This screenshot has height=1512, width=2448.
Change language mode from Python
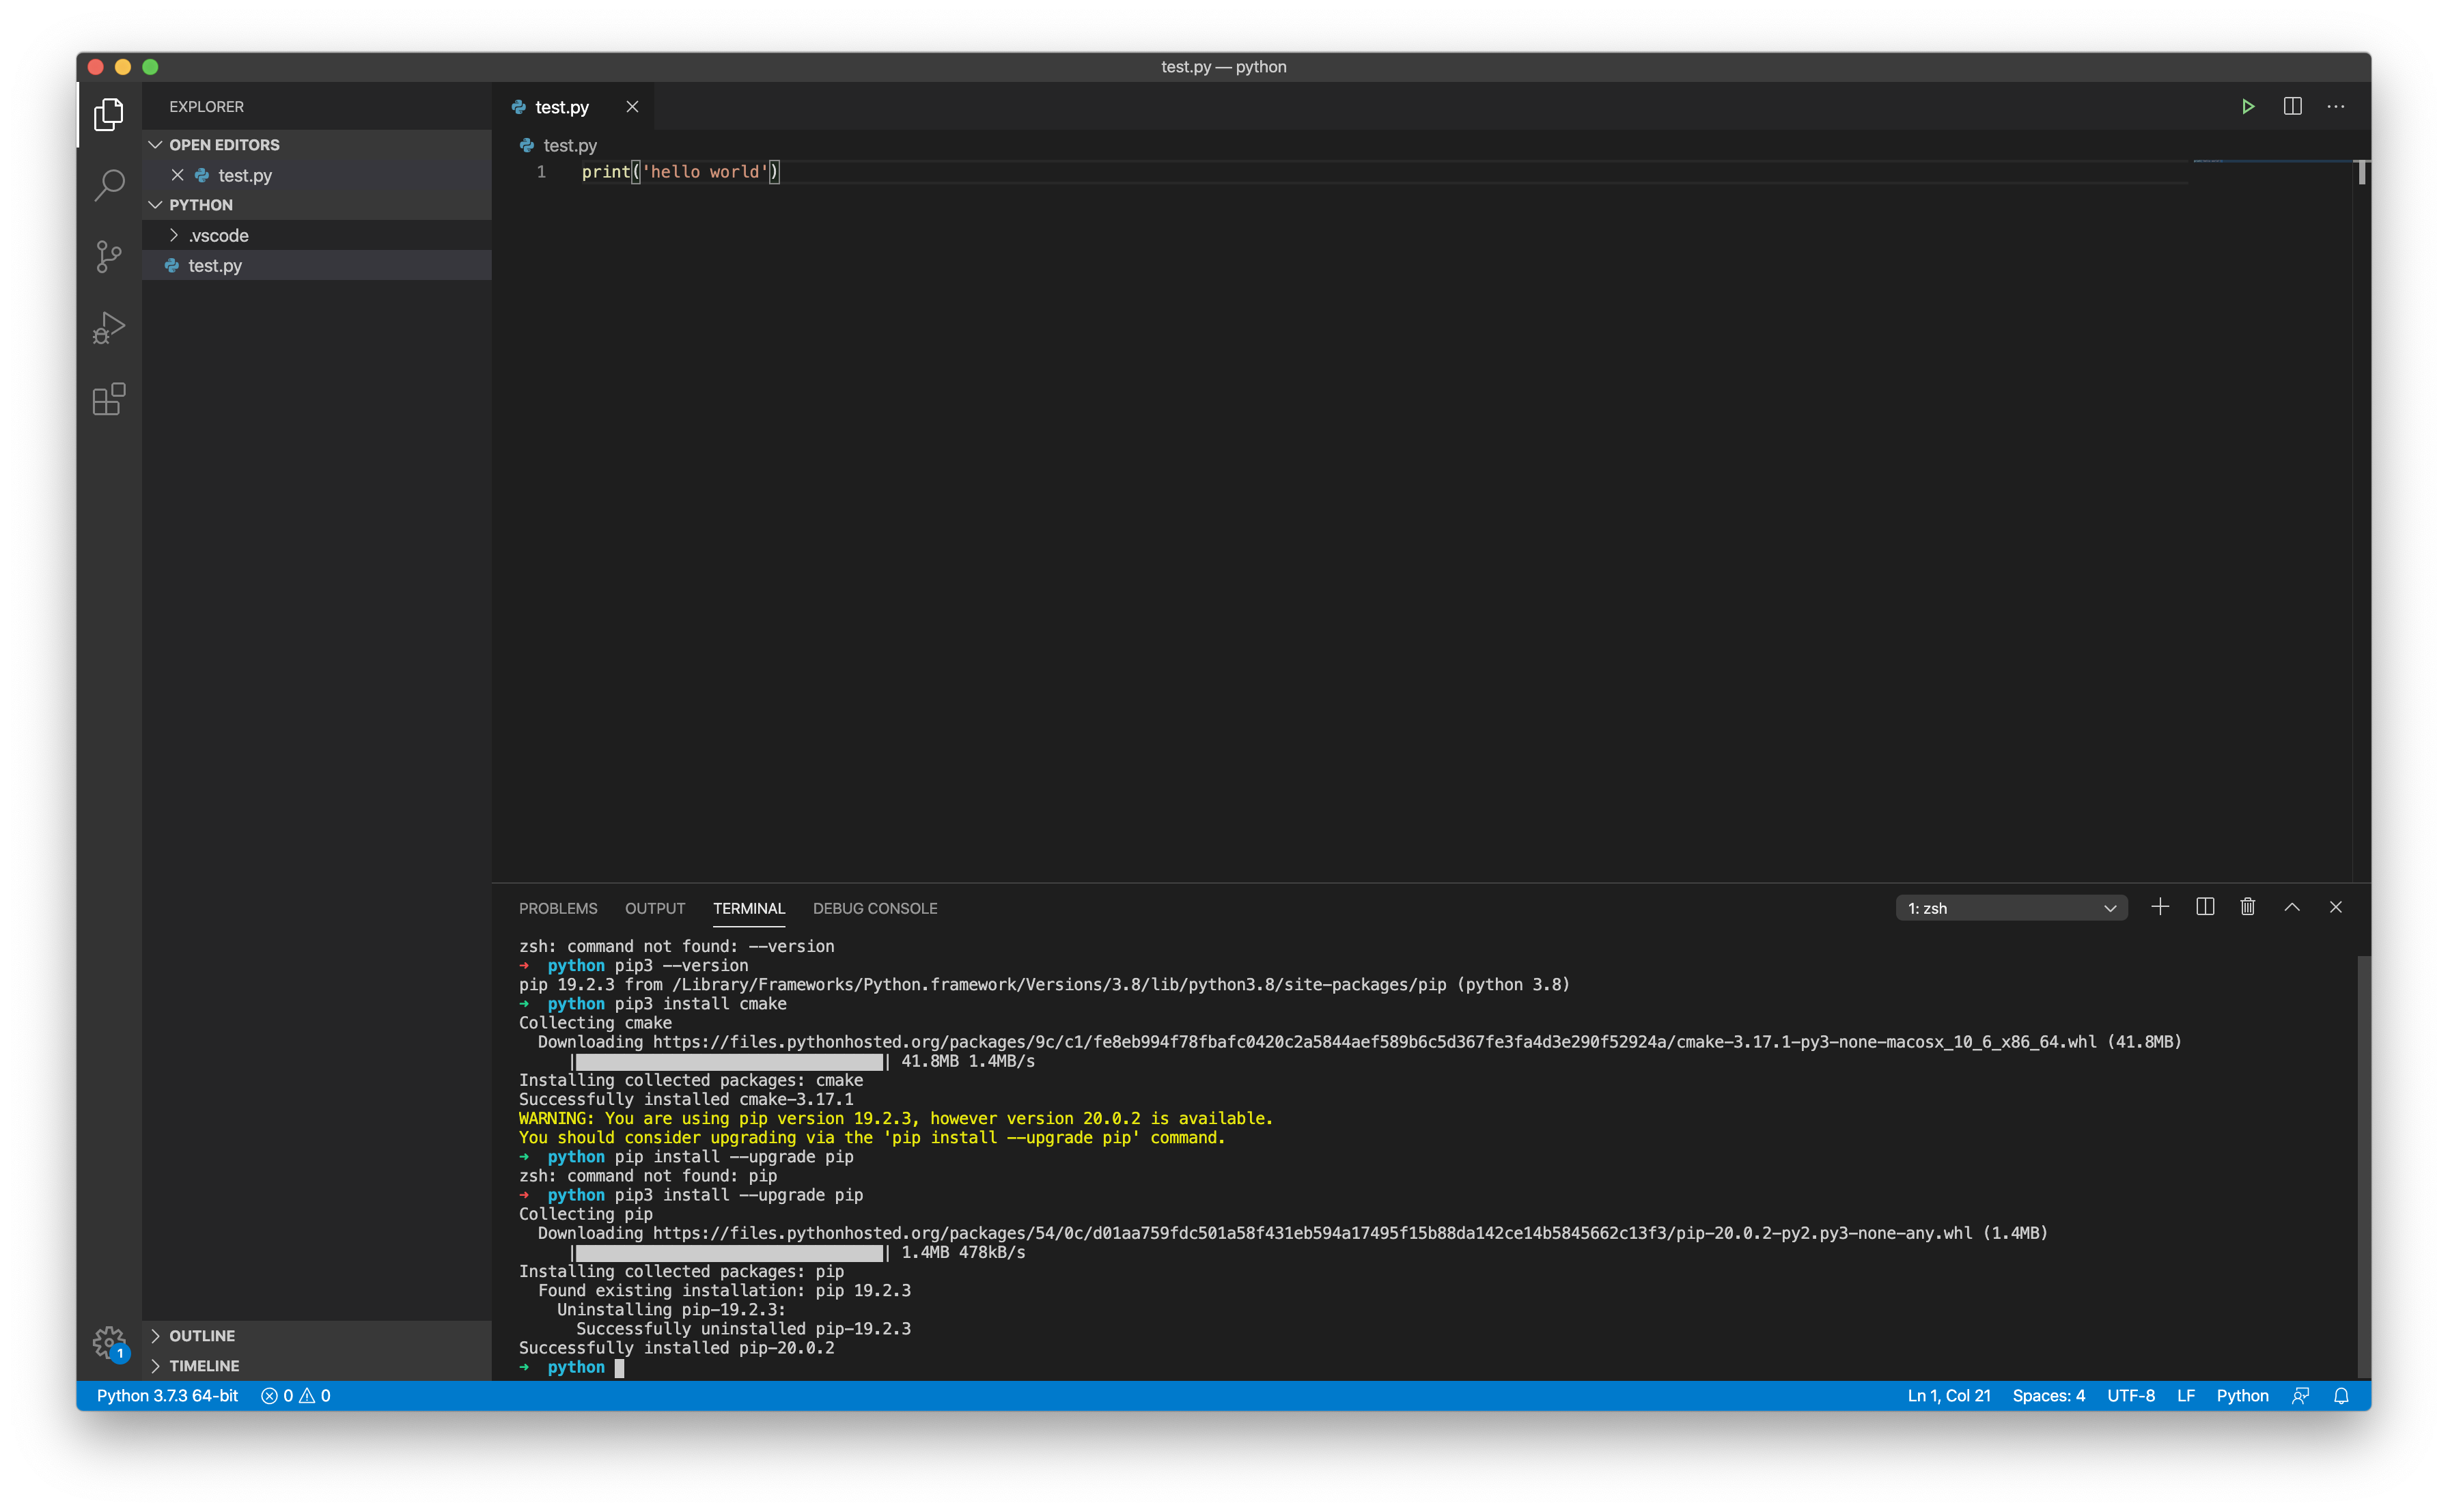(x=2242, y=1396)
